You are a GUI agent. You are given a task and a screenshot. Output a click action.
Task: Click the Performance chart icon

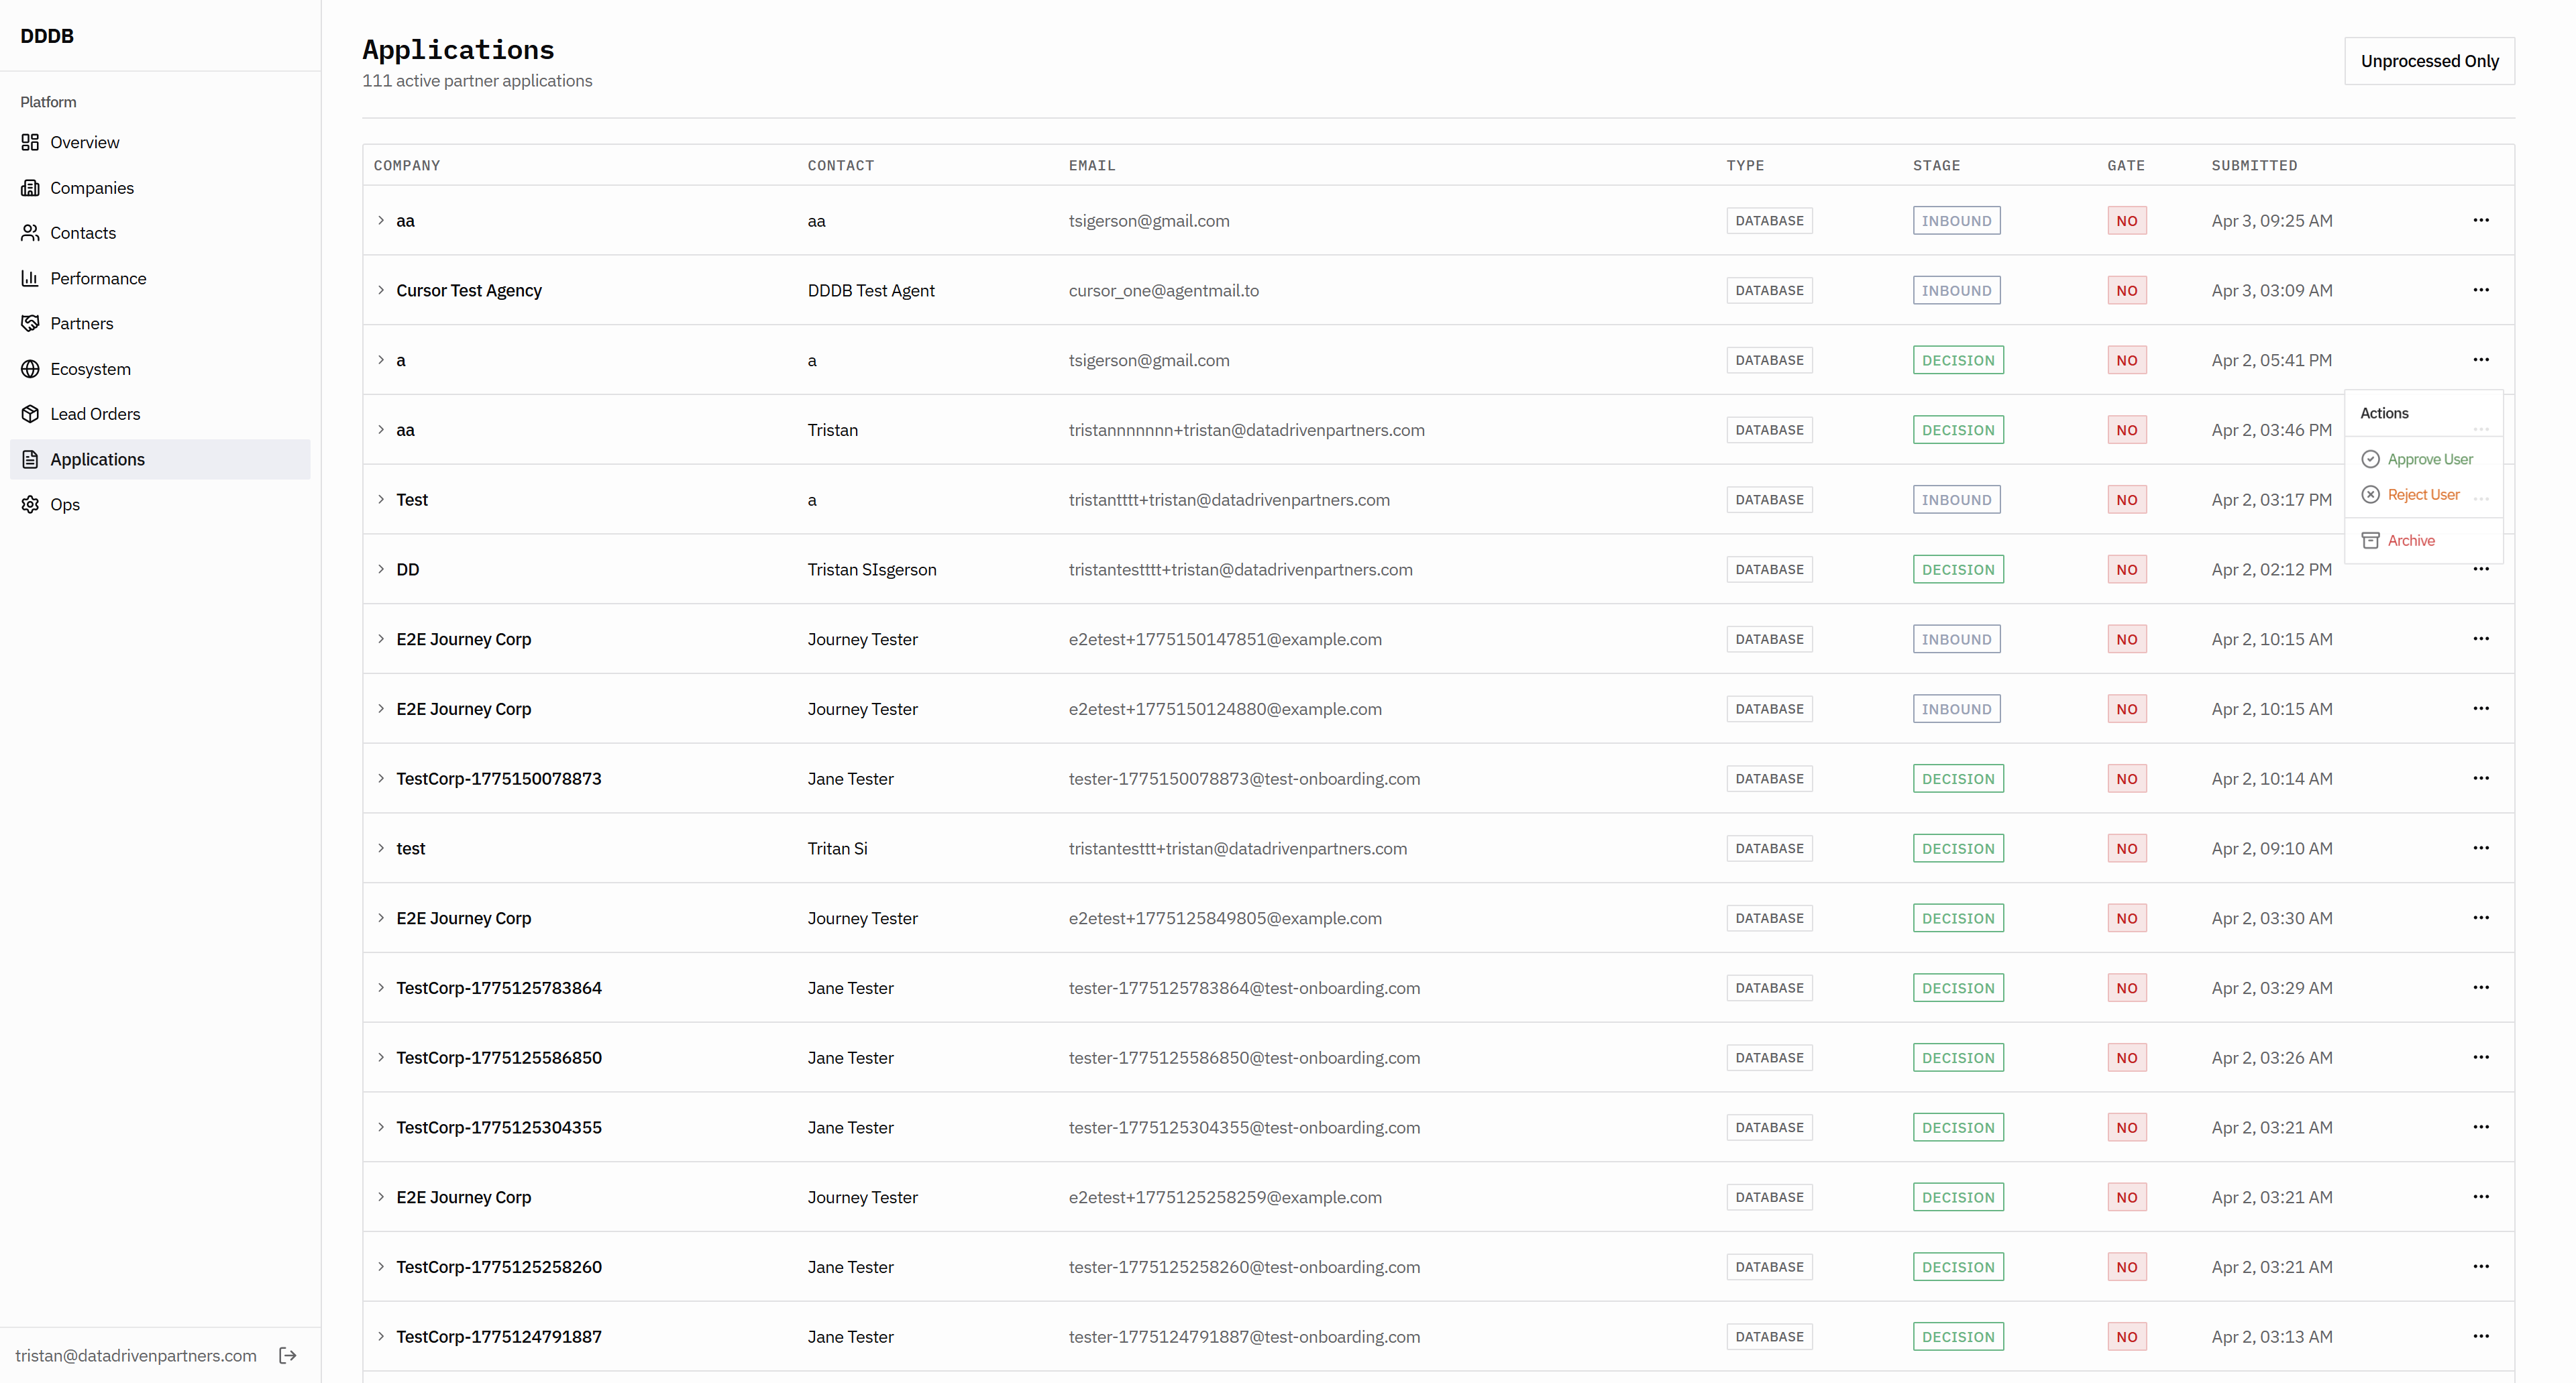30,278
